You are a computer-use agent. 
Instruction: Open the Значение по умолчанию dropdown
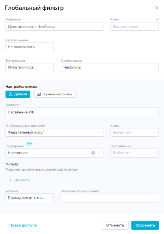(x=110, y=198)
